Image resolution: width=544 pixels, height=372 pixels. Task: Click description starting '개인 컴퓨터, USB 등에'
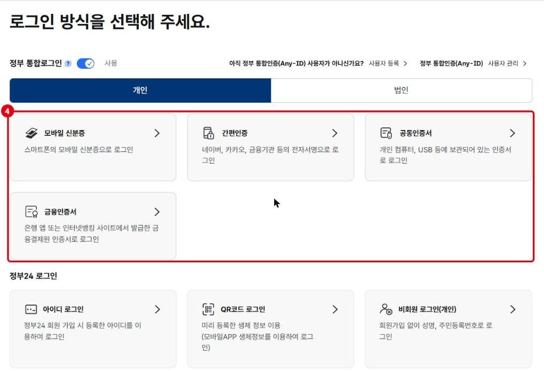445,155
